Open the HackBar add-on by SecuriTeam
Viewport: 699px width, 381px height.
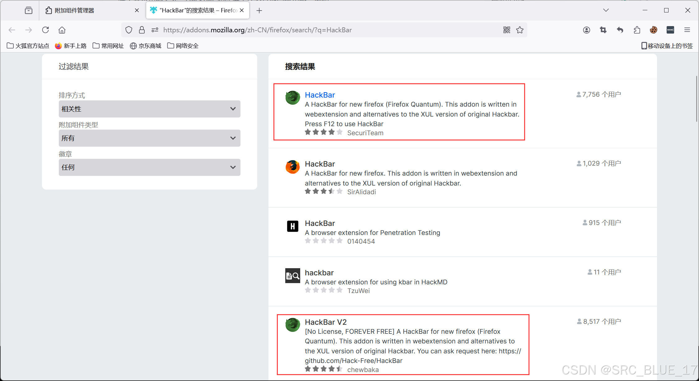click(320, 95)
